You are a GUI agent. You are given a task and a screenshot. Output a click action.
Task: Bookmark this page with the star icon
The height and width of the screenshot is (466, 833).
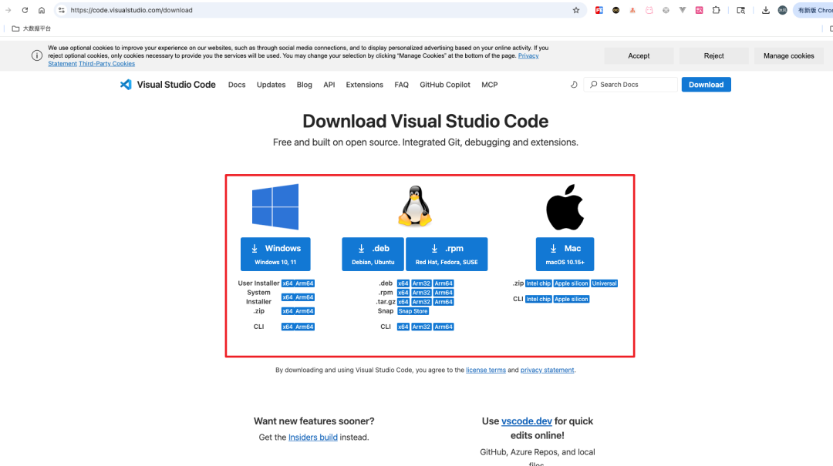point(576,10)
